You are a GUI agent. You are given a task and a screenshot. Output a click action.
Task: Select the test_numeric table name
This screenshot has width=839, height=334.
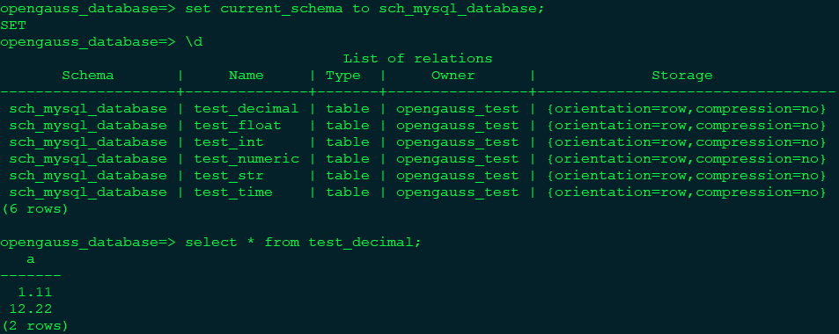click(247, 159)
